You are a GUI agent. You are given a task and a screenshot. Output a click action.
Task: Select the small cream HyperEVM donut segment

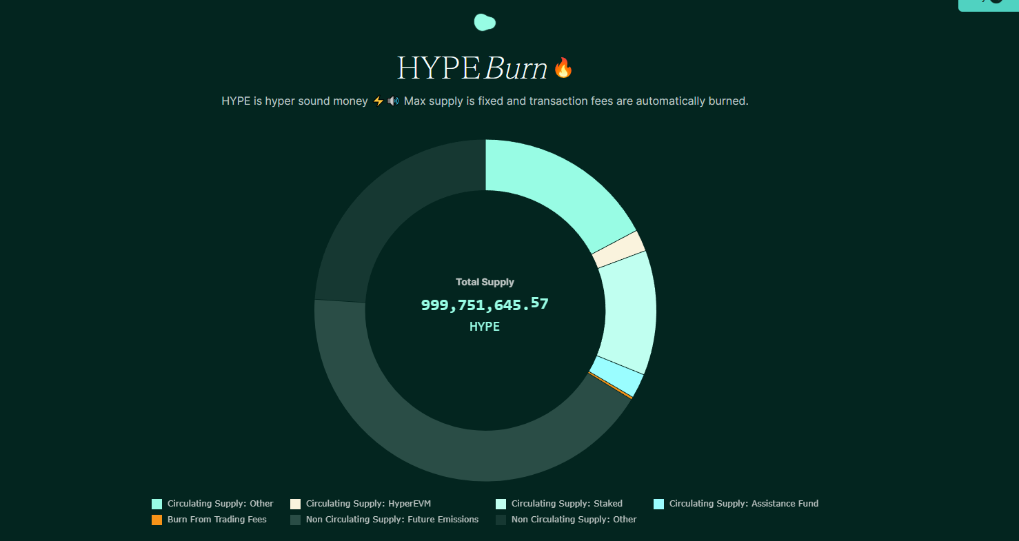(x=618, y=249)
